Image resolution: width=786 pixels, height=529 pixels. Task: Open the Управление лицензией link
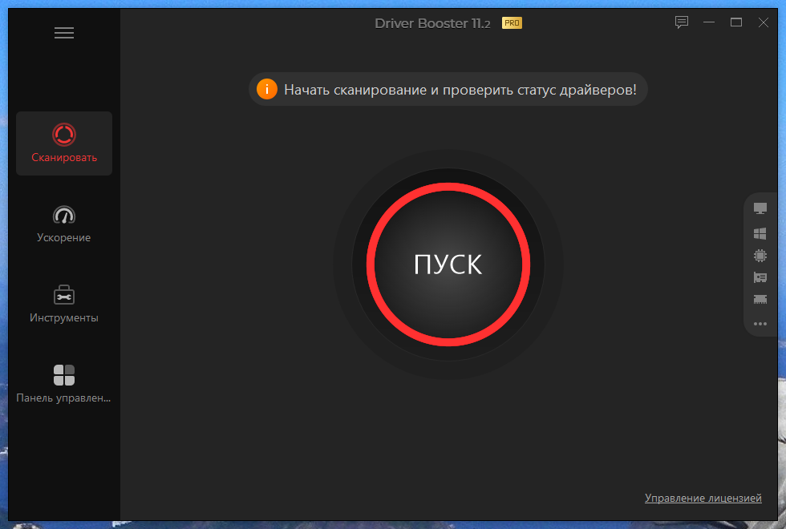[x=703, y=498]
